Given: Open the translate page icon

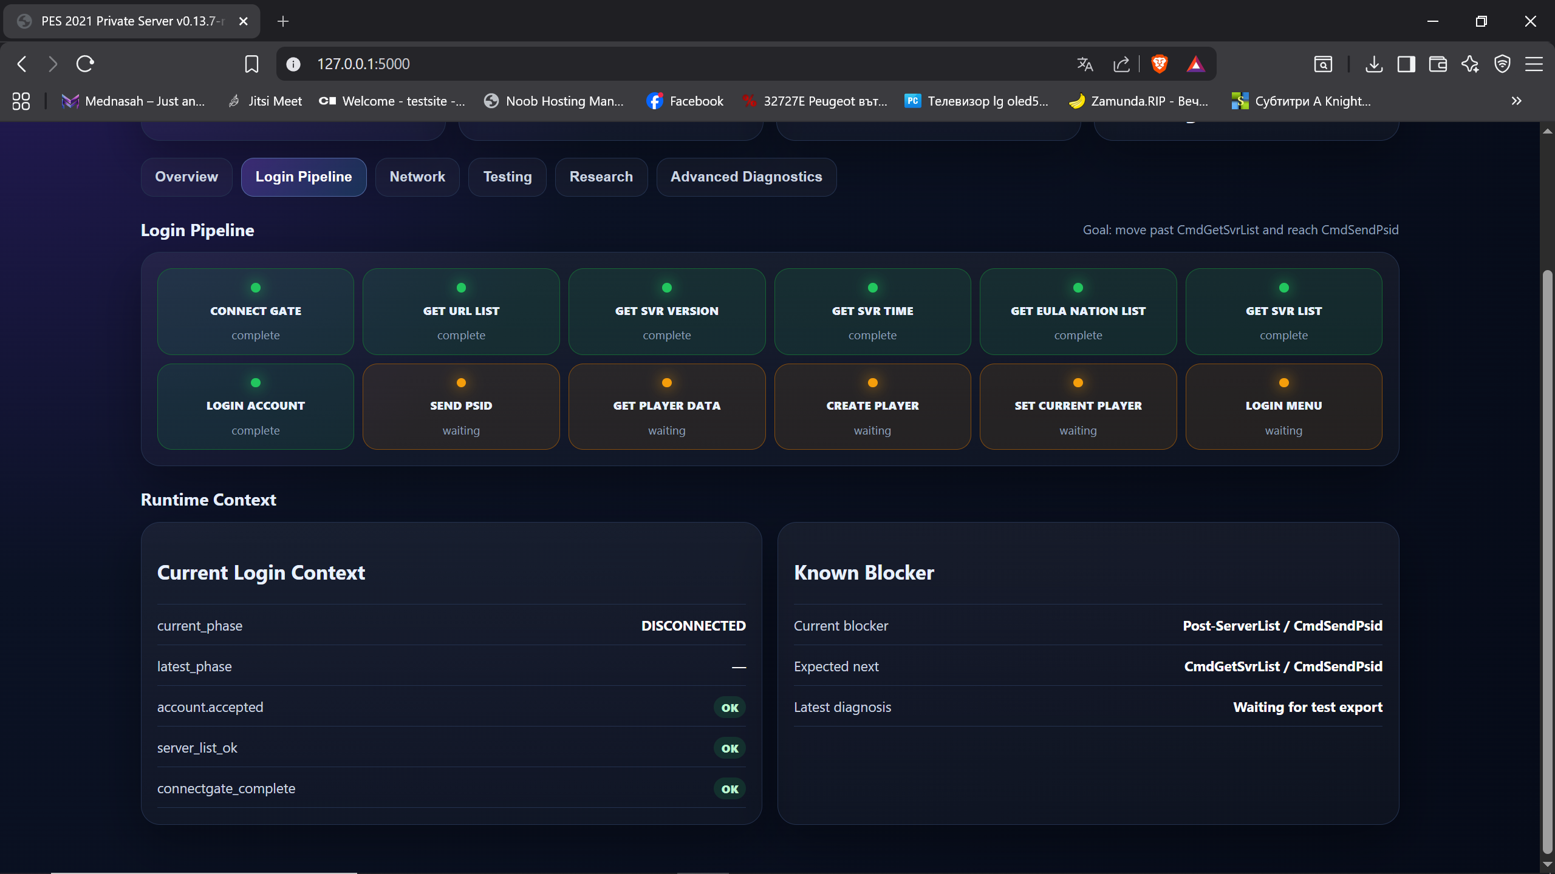Looking at the screenshot, I should coord(1085,64).
